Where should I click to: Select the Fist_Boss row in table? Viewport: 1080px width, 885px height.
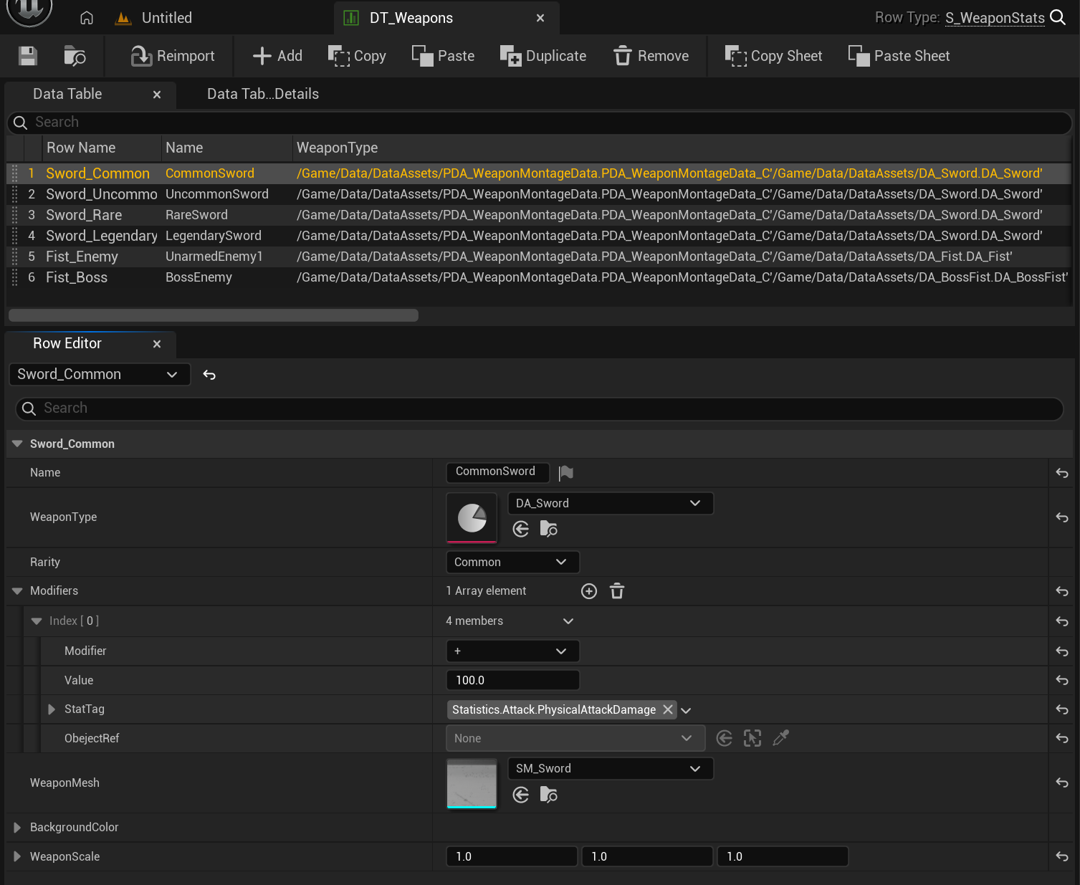(x=539, y=277)
